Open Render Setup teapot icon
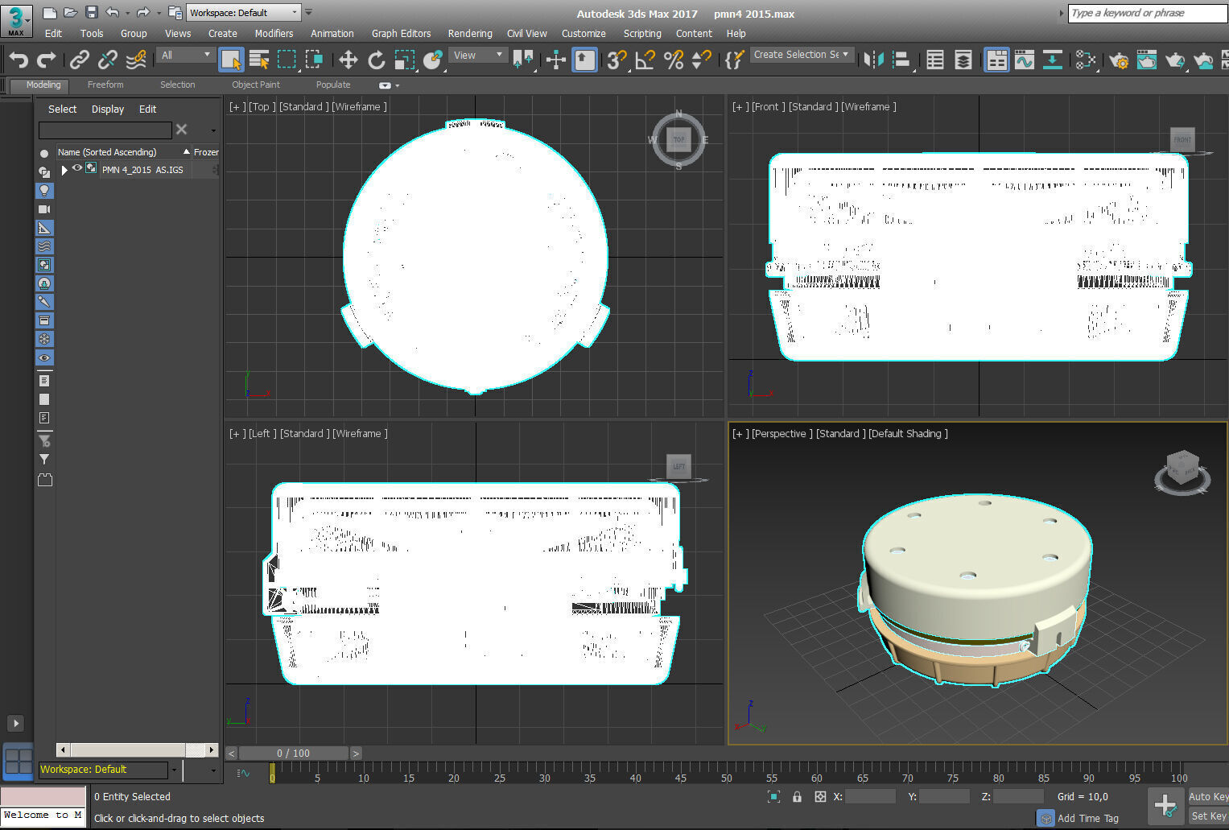This screenshot has width=1229, height=830. 1118,60
